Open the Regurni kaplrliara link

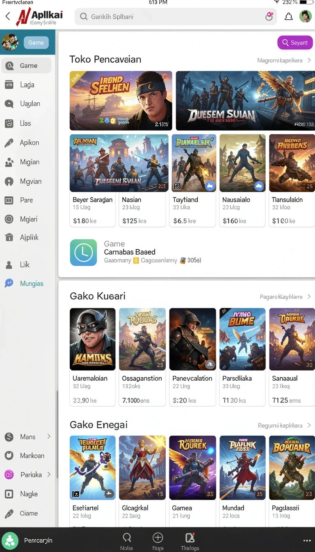[280, 425]
